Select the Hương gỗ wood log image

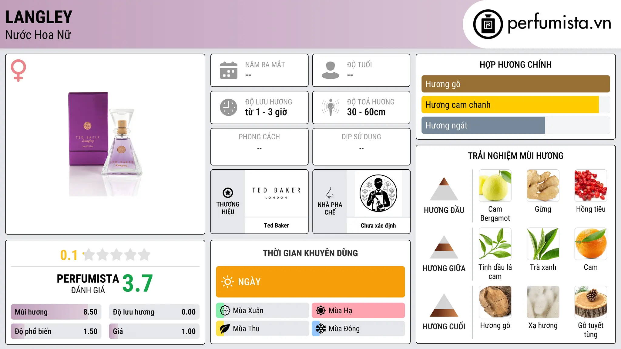click(495, 302)
